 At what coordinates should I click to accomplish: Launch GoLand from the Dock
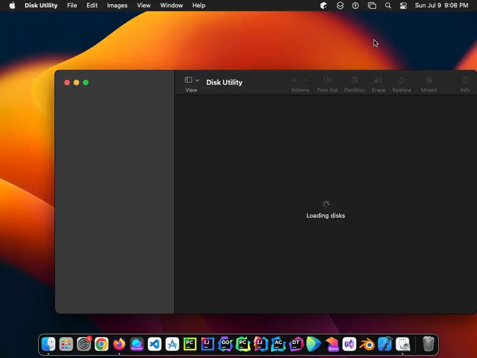pyautogui.click(x=225, y=344)
